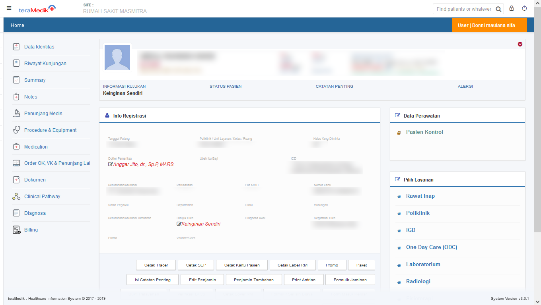Screen dimensions: 541x305
Task: Select the One Day Care (ODC) link
Action: (x=432, y=247)
